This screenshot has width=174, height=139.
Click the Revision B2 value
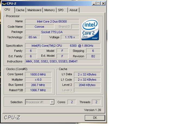93,56
